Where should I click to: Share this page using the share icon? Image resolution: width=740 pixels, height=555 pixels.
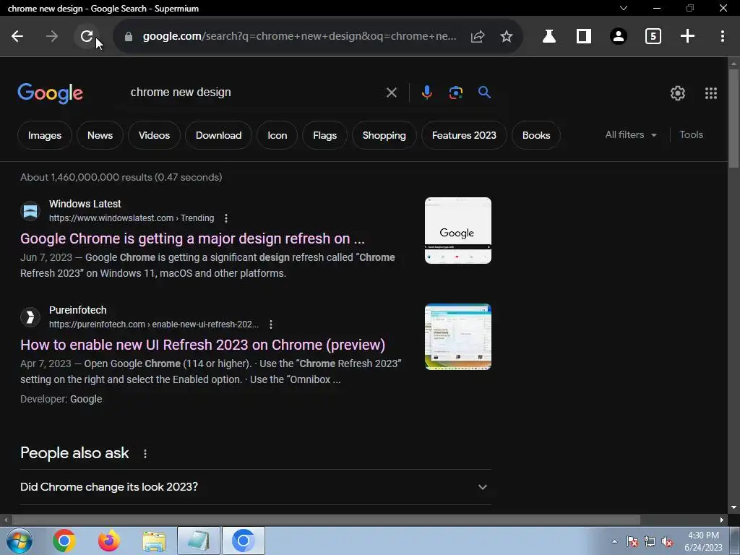[x=478, y=36]
